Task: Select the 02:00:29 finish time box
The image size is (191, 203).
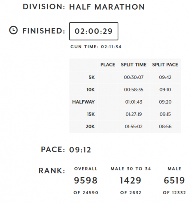Action: click(x=94, y=31)
